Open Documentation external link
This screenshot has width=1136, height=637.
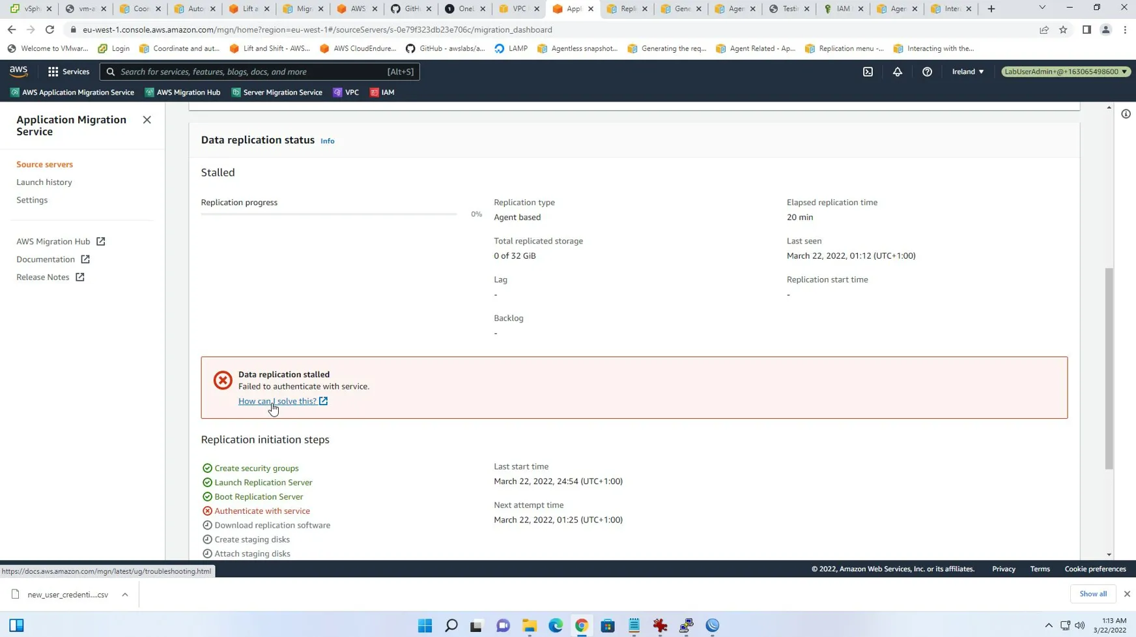[x=53, y=259]
